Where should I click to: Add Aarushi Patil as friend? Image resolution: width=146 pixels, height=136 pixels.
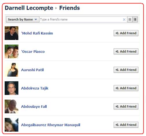coord(126,70)
